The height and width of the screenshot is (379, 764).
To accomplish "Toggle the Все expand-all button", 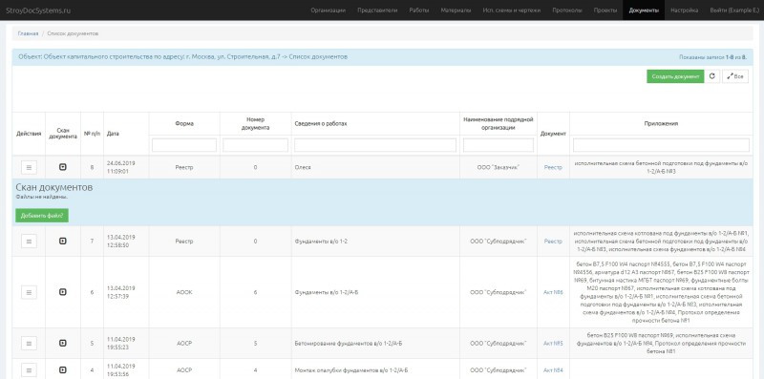I will (735, 76).
